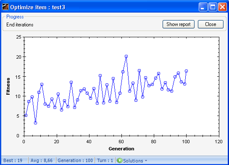Select the peak data point near fitness 20

126,56
